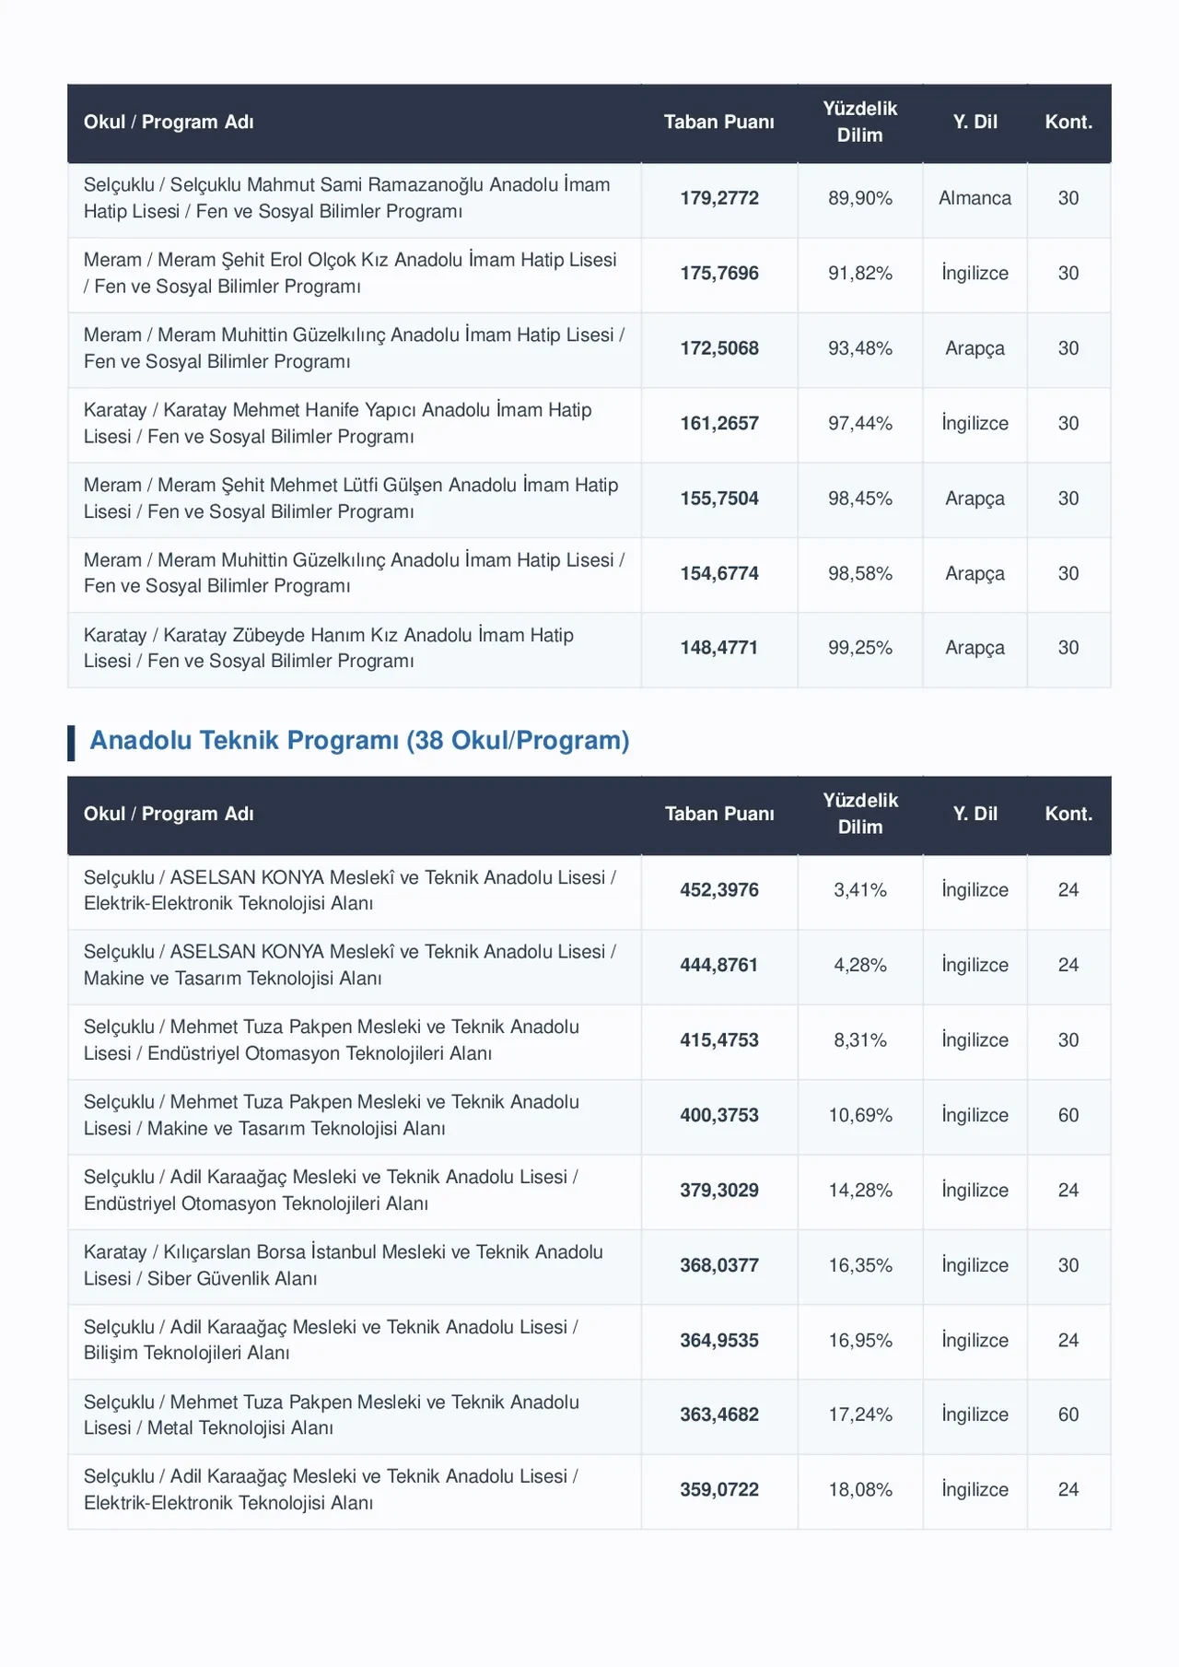The width and height of the screenshot is (1179, 1667).
Task: Select the Siber Güvenlik Alanı program row
Action: (x=589, y=1266)
